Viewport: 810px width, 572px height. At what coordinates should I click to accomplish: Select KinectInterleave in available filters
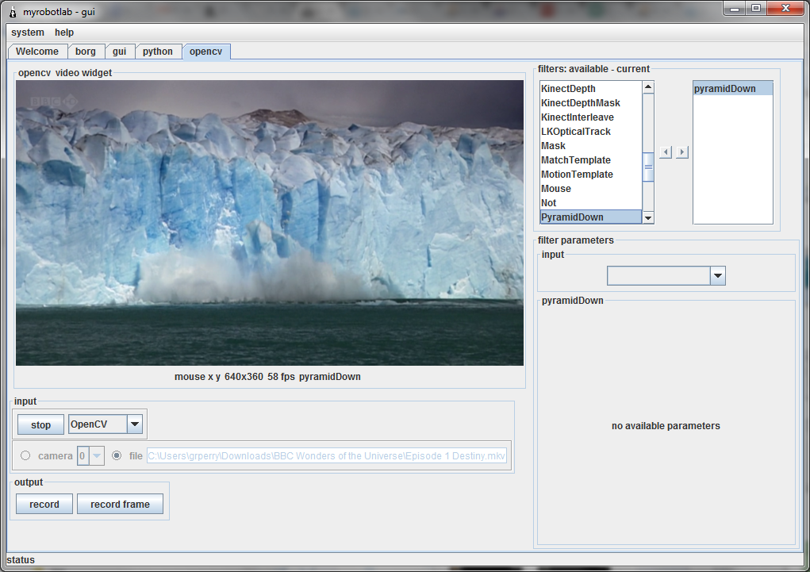pyautogui.click(x=590, y=117)
